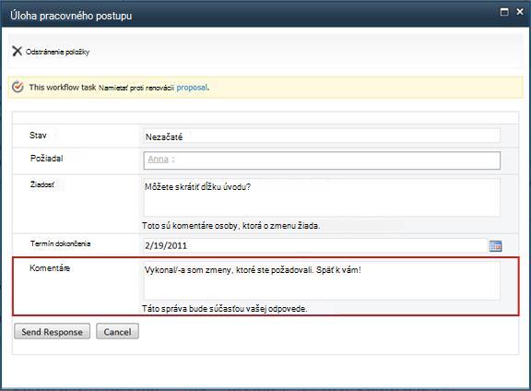Image resolution: width=531 pixels, height=391 pixels.
Task: Click the workflow task checkmark icon
Action: click(x=18, y=87)
